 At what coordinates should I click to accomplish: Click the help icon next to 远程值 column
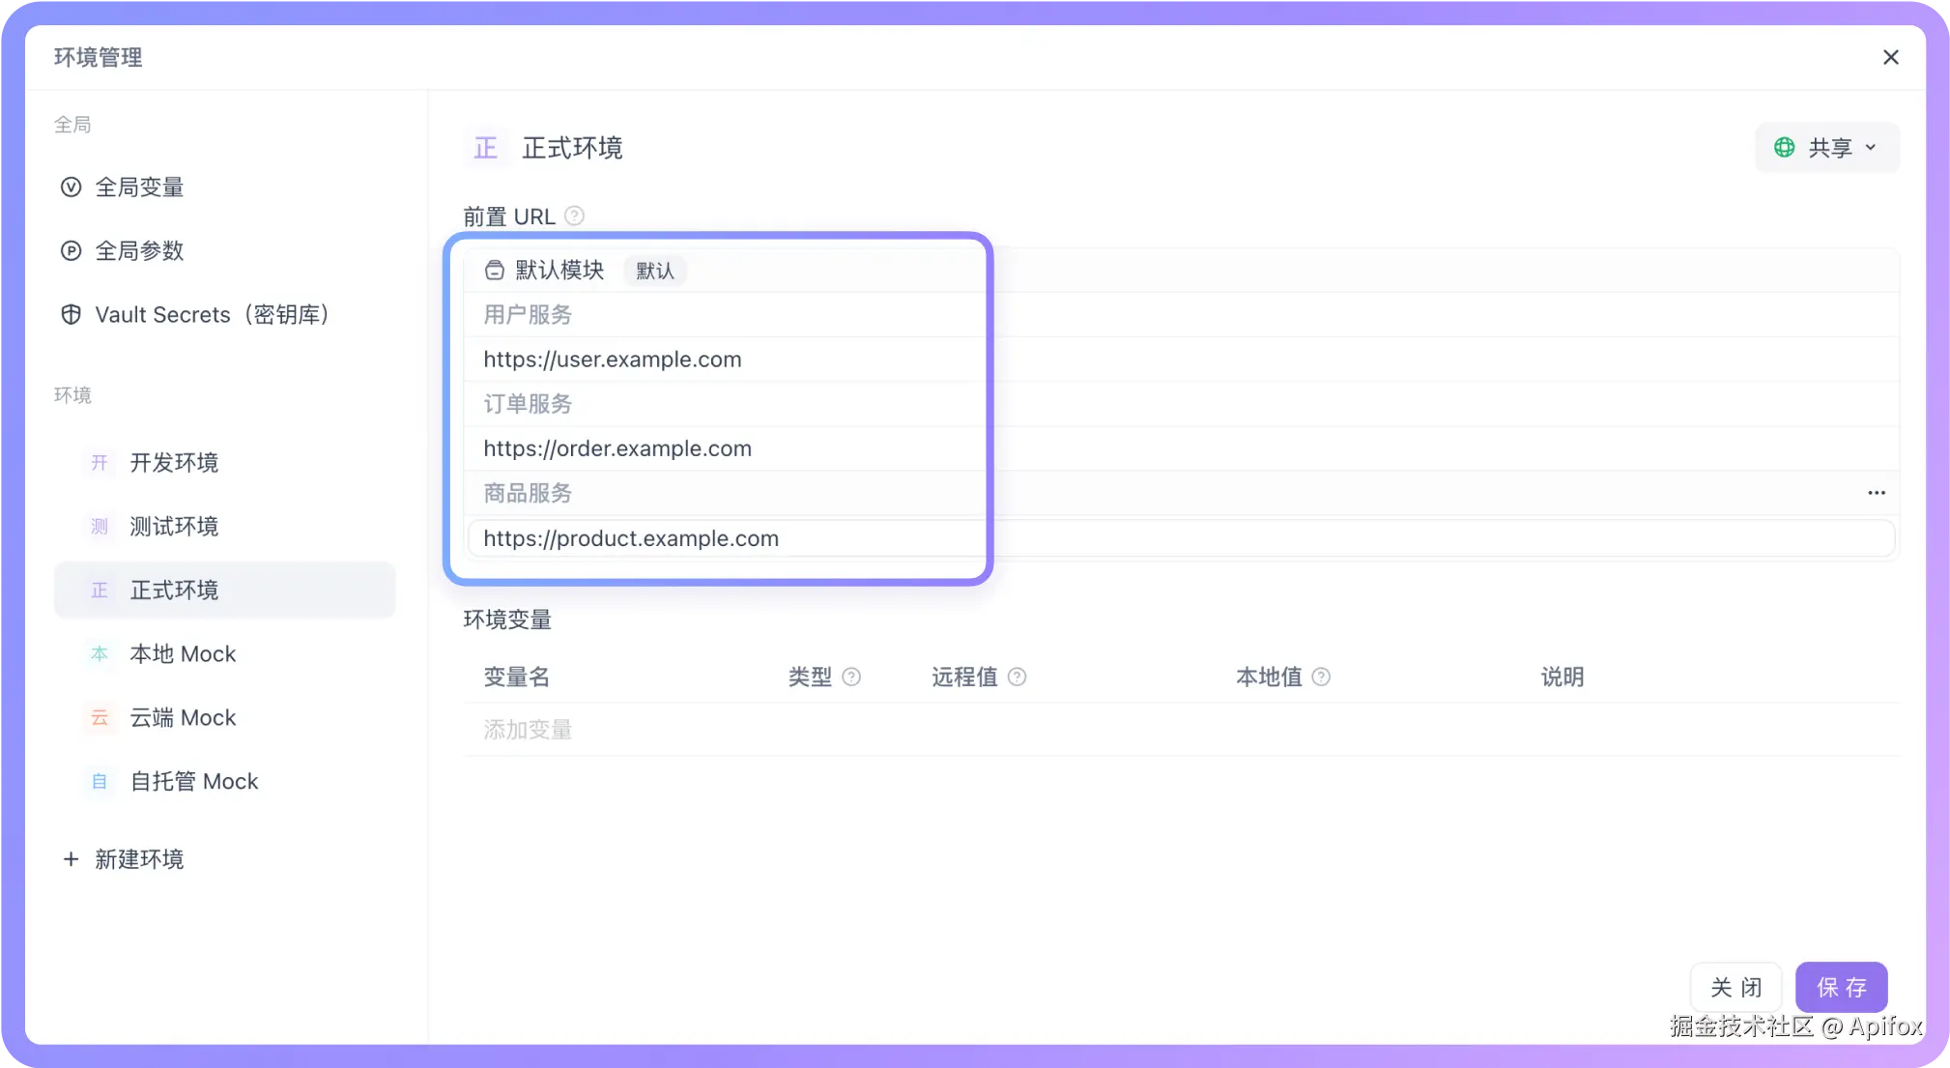click(x=1017, y=677)
